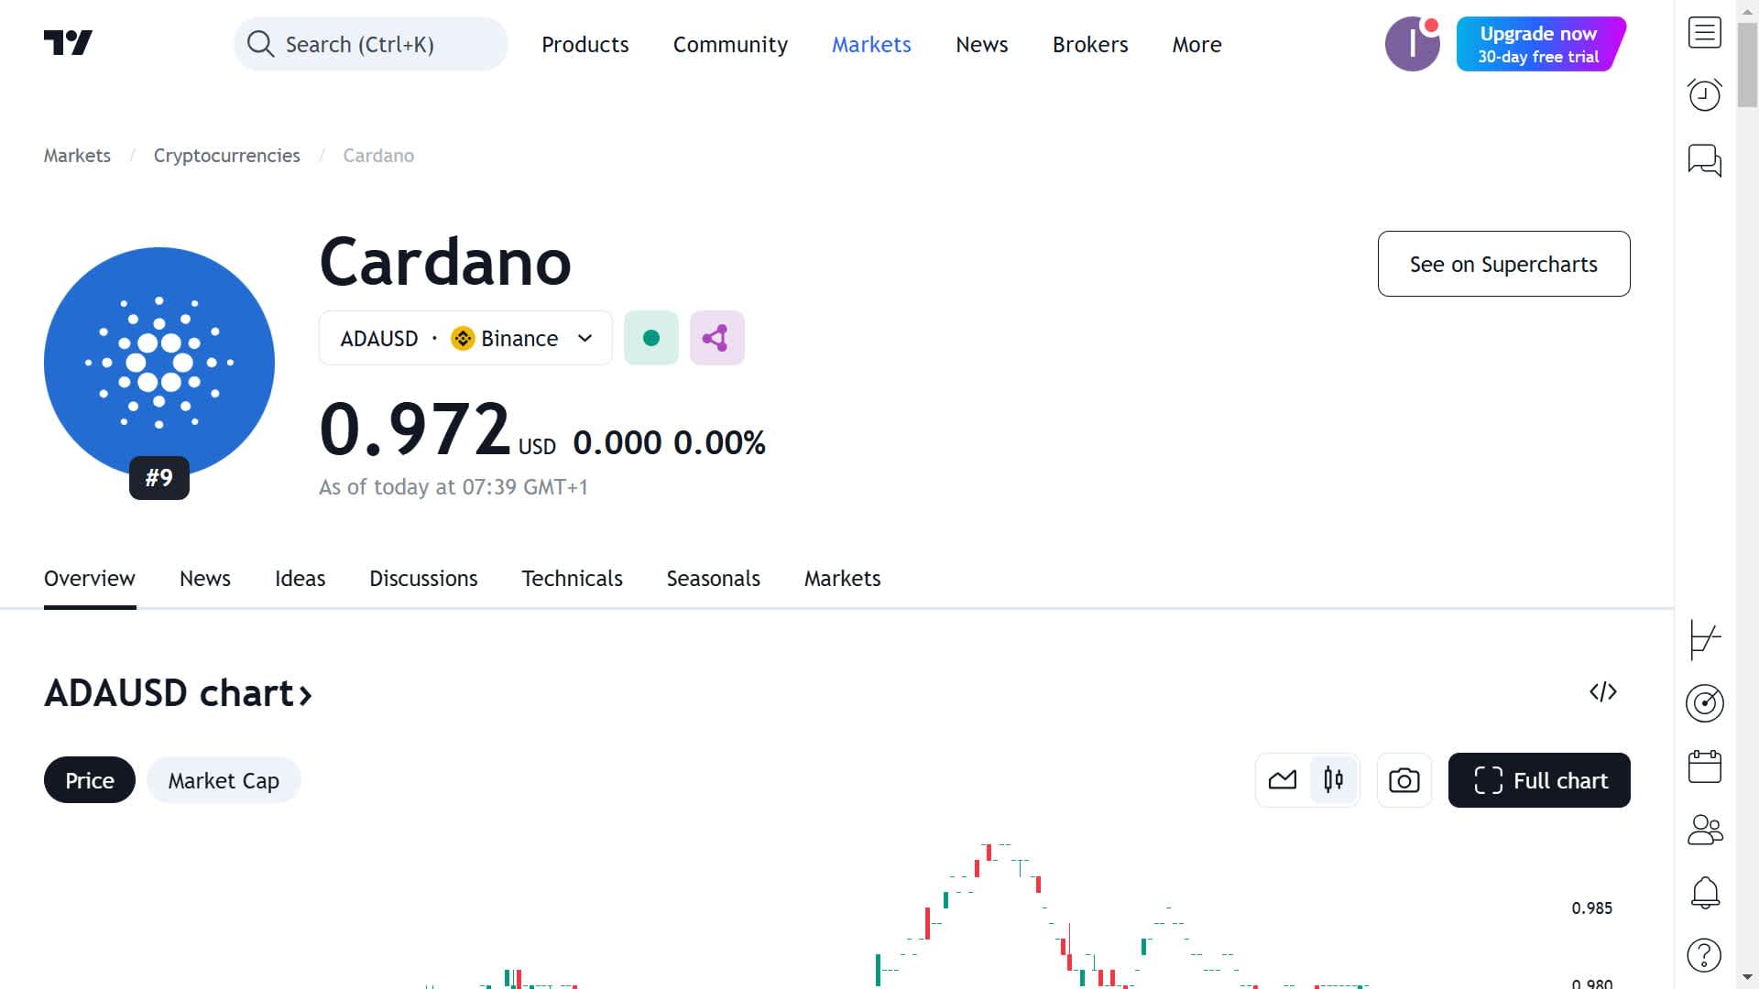1759x989 pixels.
Task: Open the ADAUSD chart heading link
Action: coord(179,693)
